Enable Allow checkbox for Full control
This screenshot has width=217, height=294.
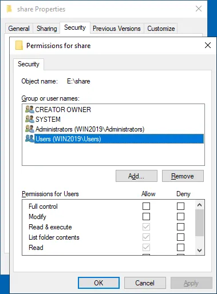pos(146,206)
